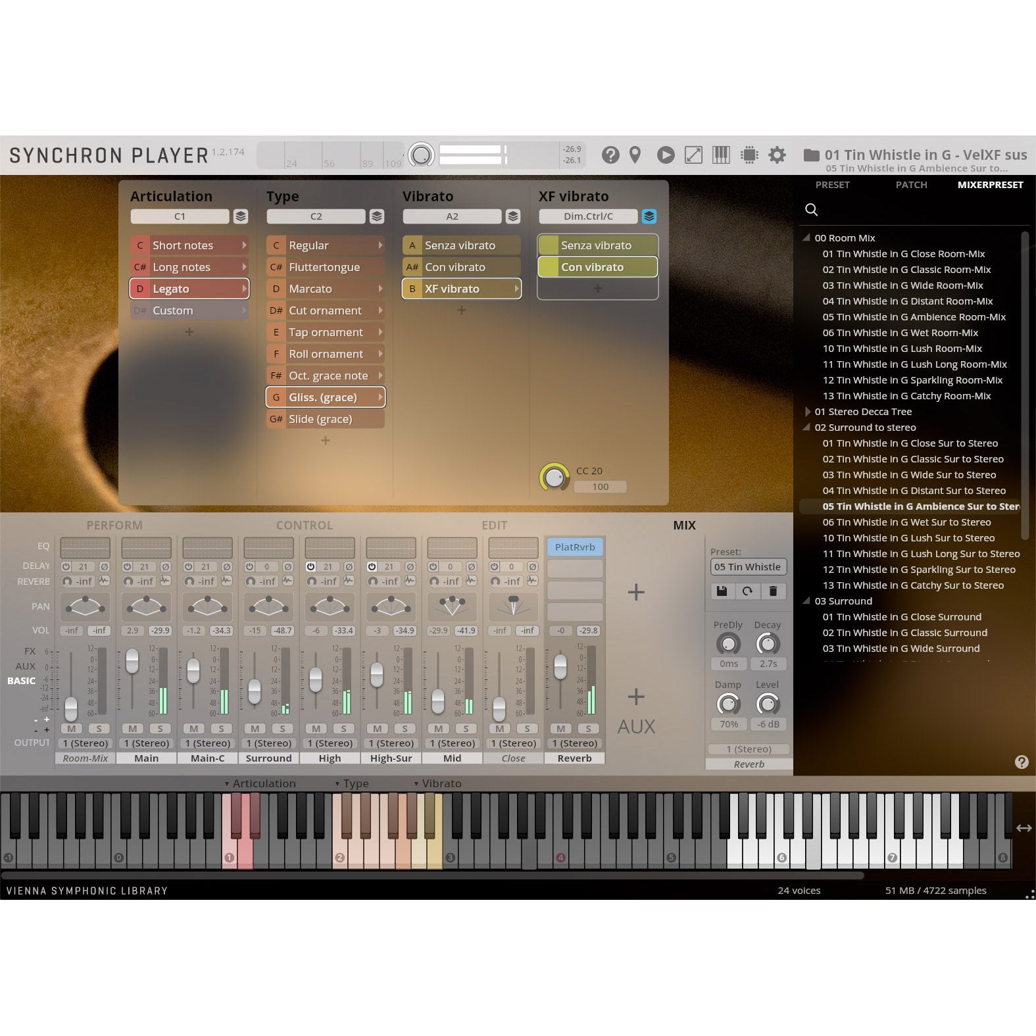The height and width of the screenshot is (1036, 1036).
Task: Add a new mixer channel with the large plus
Action: pos(636,592)
